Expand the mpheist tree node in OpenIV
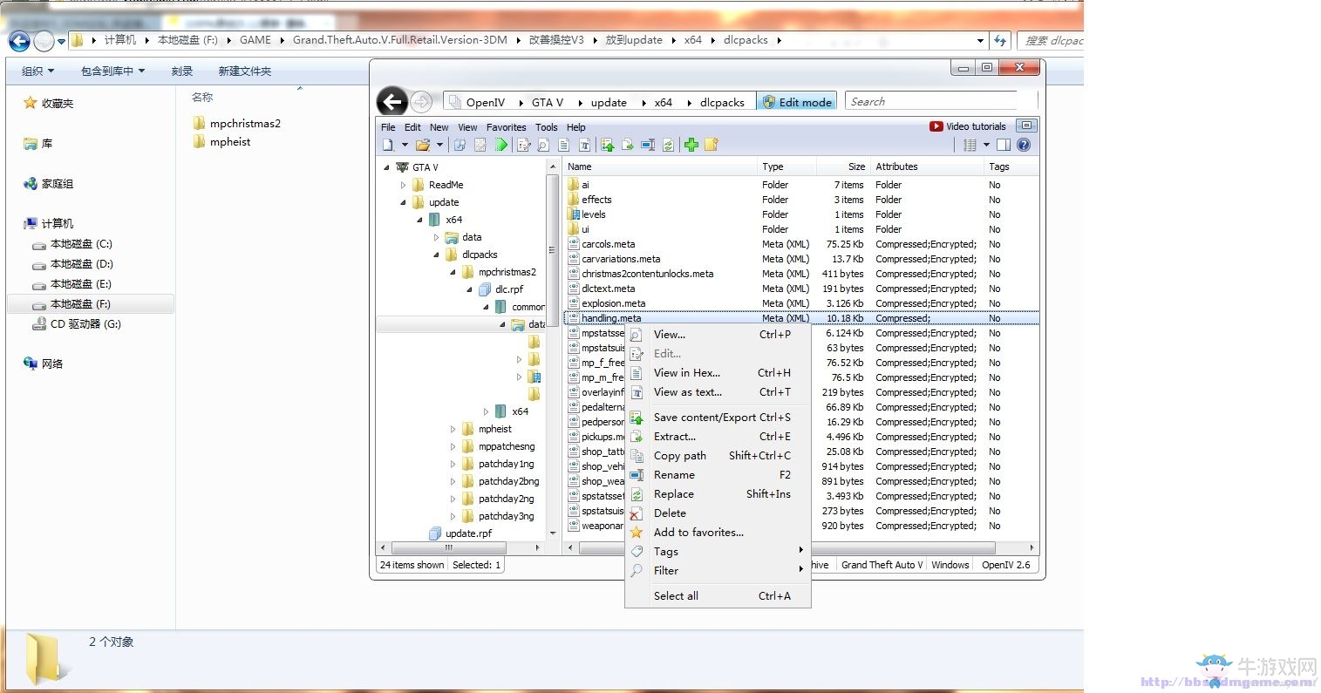Viewport: 1321px width, 693px height. 453,429
